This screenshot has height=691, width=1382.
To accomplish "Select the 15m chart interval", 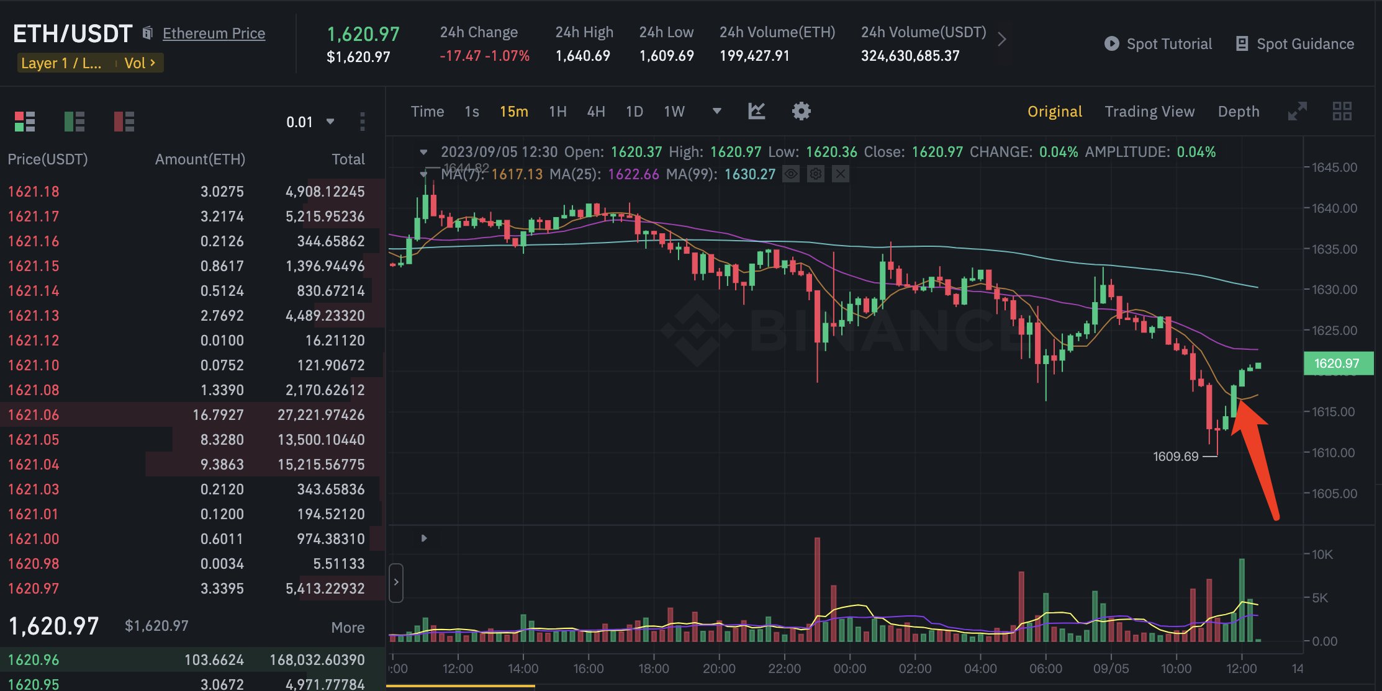I will point(514,112).
